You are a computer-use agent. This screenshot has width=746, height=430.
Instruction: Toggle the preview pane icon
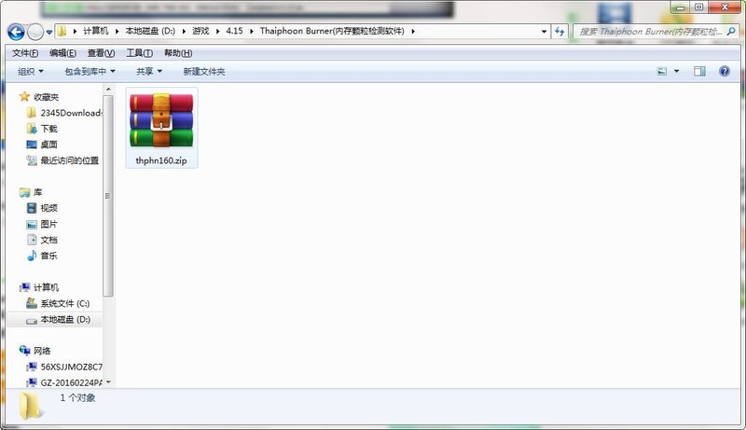pyautogui.click(x=699, y=71)
